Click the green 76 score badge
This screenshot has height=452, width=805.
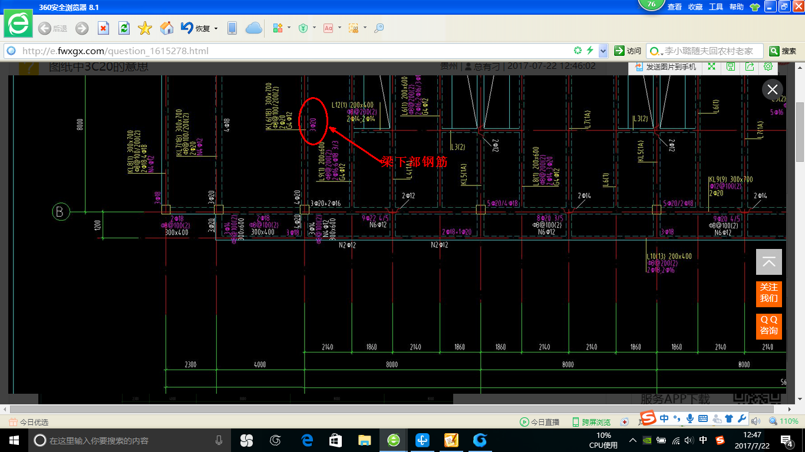[x=651, y=5]
